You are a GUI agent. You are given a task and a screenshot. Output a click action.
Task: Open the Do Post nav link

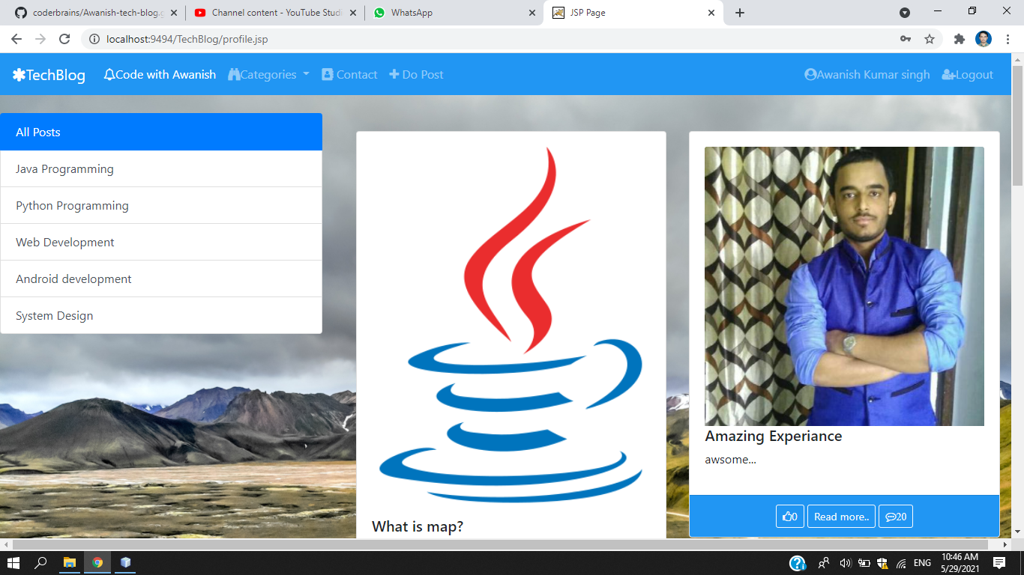416,74
